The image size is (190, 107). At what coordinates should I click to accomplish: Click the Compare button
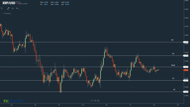tap(7, 14)
